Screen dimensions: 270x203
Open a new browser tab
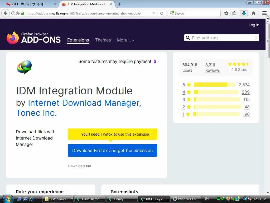(x=119, y=4)
